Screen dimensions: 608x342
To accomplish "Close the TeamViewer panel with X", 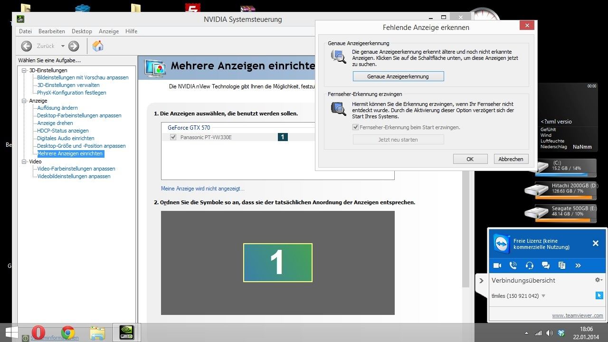I will click(596, 243).
